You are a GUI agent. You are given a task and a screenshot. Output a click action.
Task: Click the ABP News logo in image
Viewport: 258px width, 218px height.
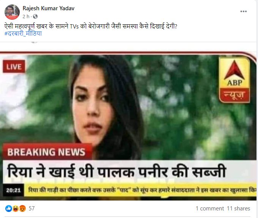click(x=234, y=80)
